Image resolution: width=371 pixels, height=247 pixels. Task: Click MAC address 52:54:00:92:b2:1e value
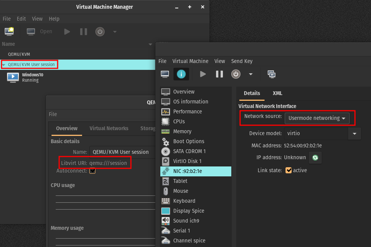pyautogui.click(x=303, y=145)
